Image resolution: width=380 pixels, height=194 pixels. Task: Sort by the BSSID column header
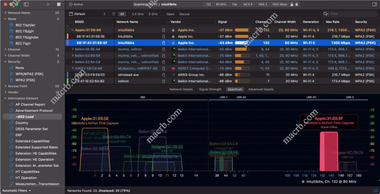pyautogui.click(x=79, y=22)
